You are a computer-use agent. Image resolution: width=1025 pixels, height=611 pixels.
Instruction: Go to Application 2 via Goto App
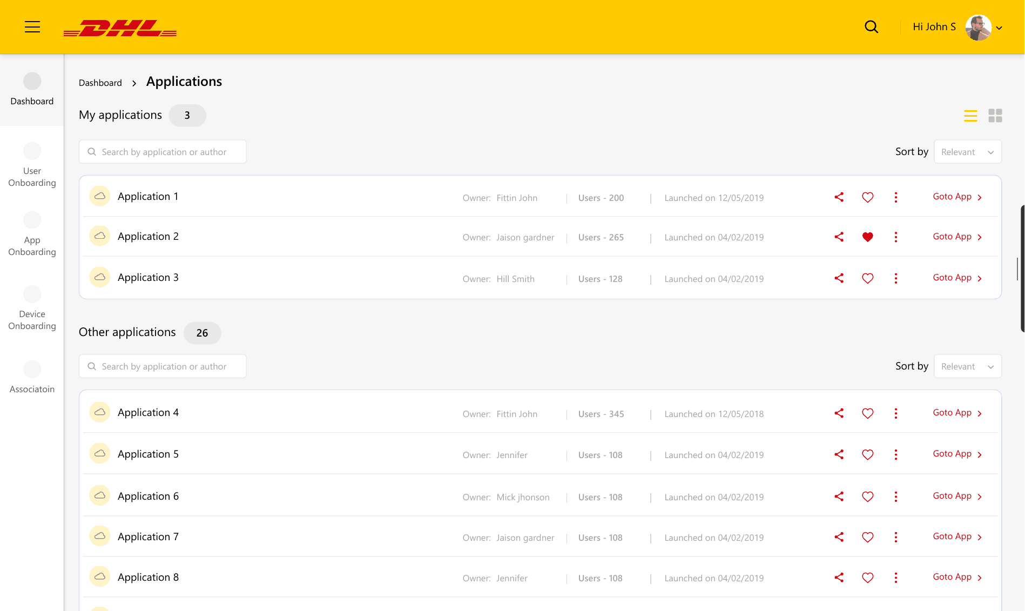pyautogui.click(x=957, y=237)
